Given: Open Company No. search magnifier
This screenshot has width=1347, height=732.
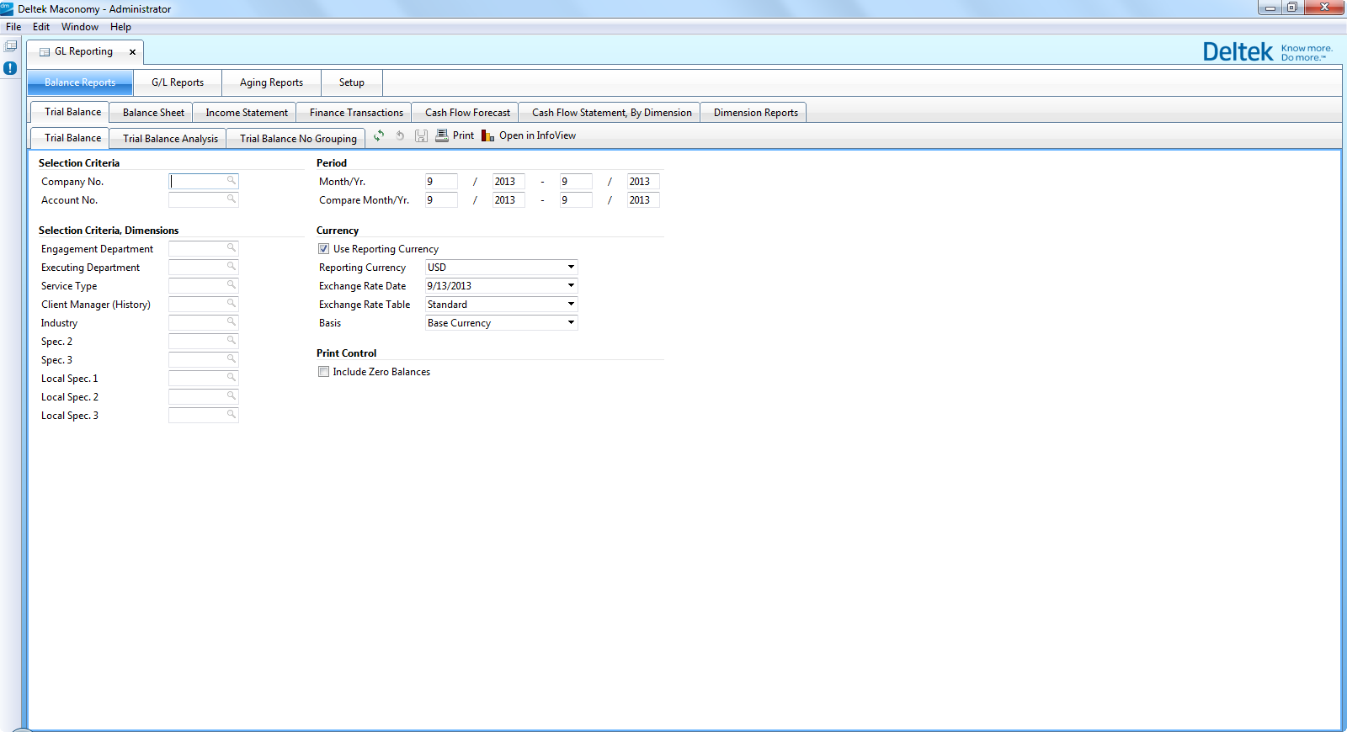Looking at the screenshot, I should (x=231, y=181).
